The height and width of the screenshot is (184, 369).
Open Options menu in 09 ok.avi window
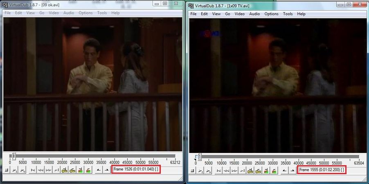click(85, 13)
